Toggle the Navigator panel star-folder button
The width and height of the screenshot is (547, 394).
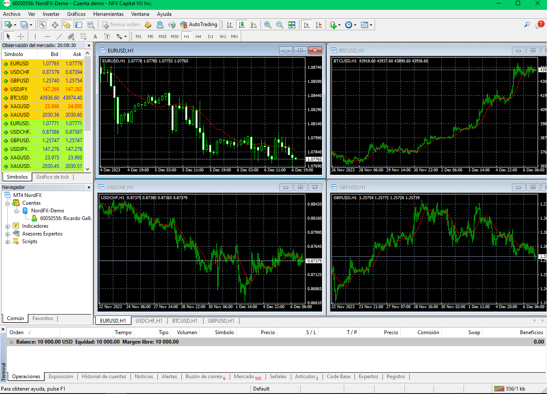67,25
